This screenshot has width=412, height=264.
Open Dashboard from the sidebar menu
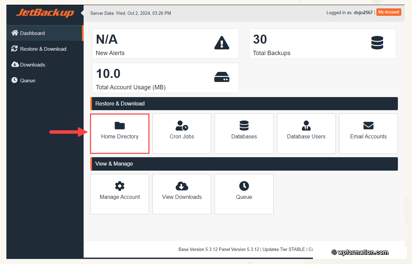44,33
